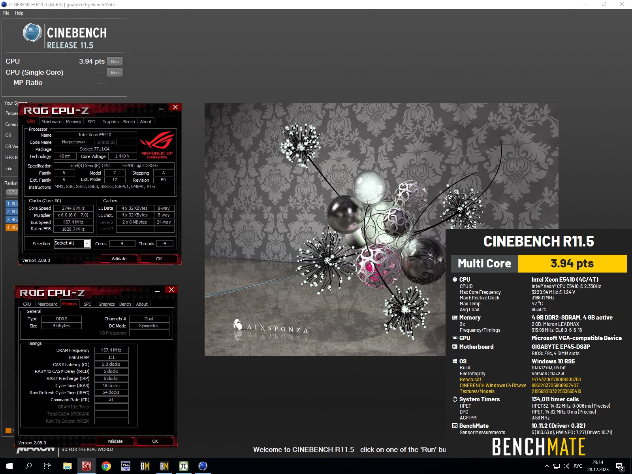Screen dimensions: 632x474
Task: Click the Intel Xeon E5410 name field
Action: point(95,135)
